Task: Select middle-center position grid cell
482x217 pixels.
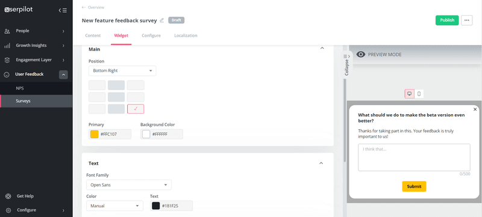Action: [x=116, y=97]
